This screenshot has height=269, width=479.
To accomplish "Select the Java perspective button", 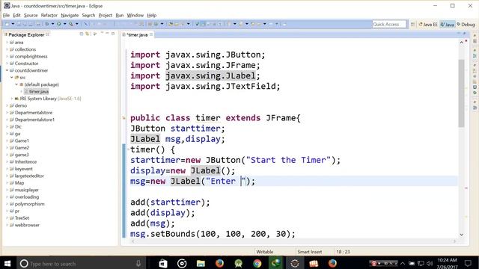I will [448, 25].
